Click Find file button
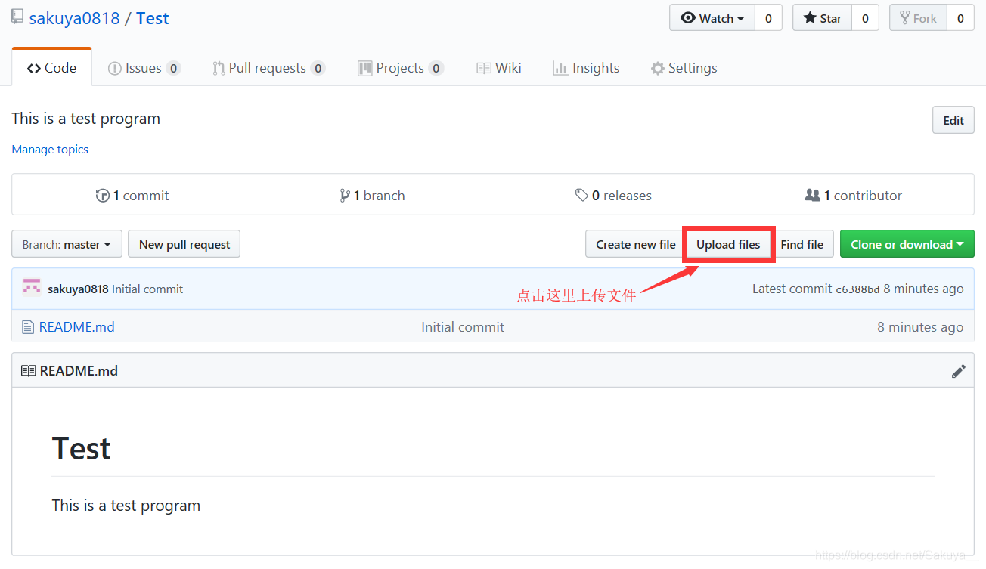 tap(802, 244)
